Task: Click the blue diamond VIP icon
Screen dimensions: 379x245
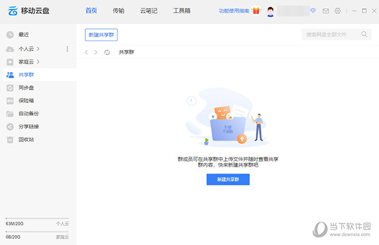Action: pos(313,11)
